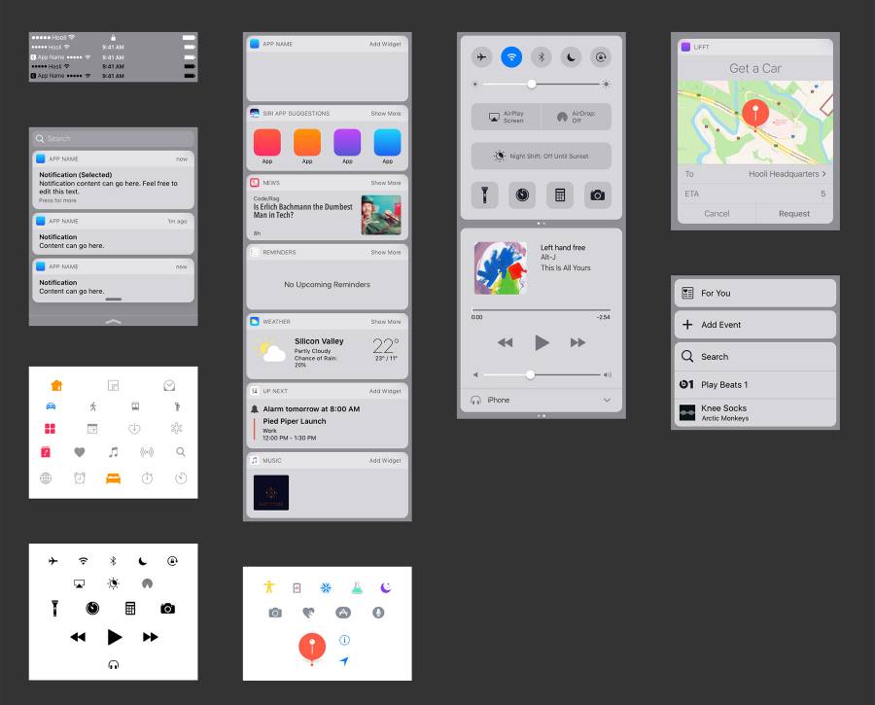Open the calculator from Control Center
The height and width of the screenshot is (705, 875).
(559, 194)
